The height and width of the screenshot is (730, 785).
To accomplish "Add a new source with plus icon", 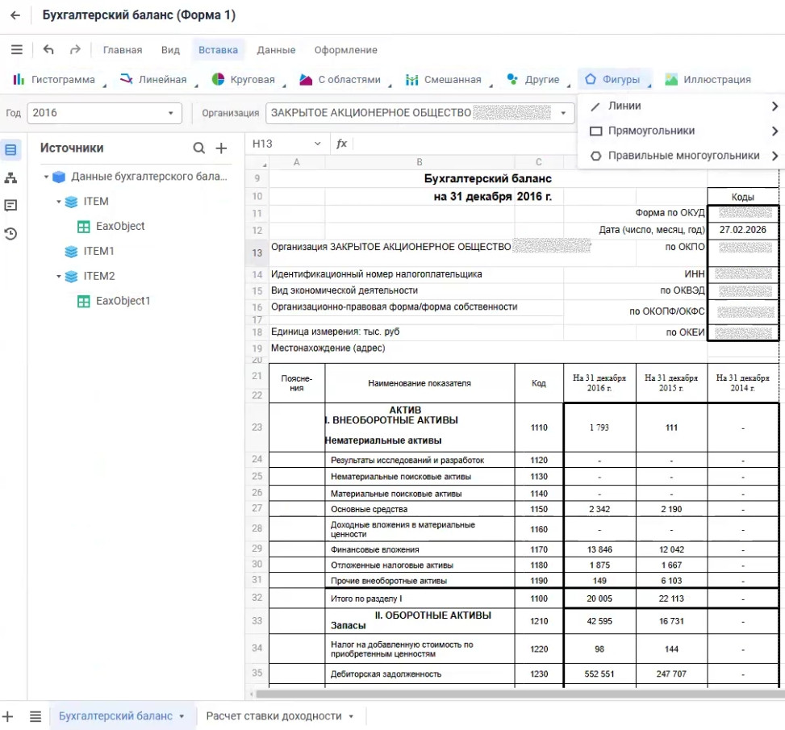I will click(x=221, y=148).
